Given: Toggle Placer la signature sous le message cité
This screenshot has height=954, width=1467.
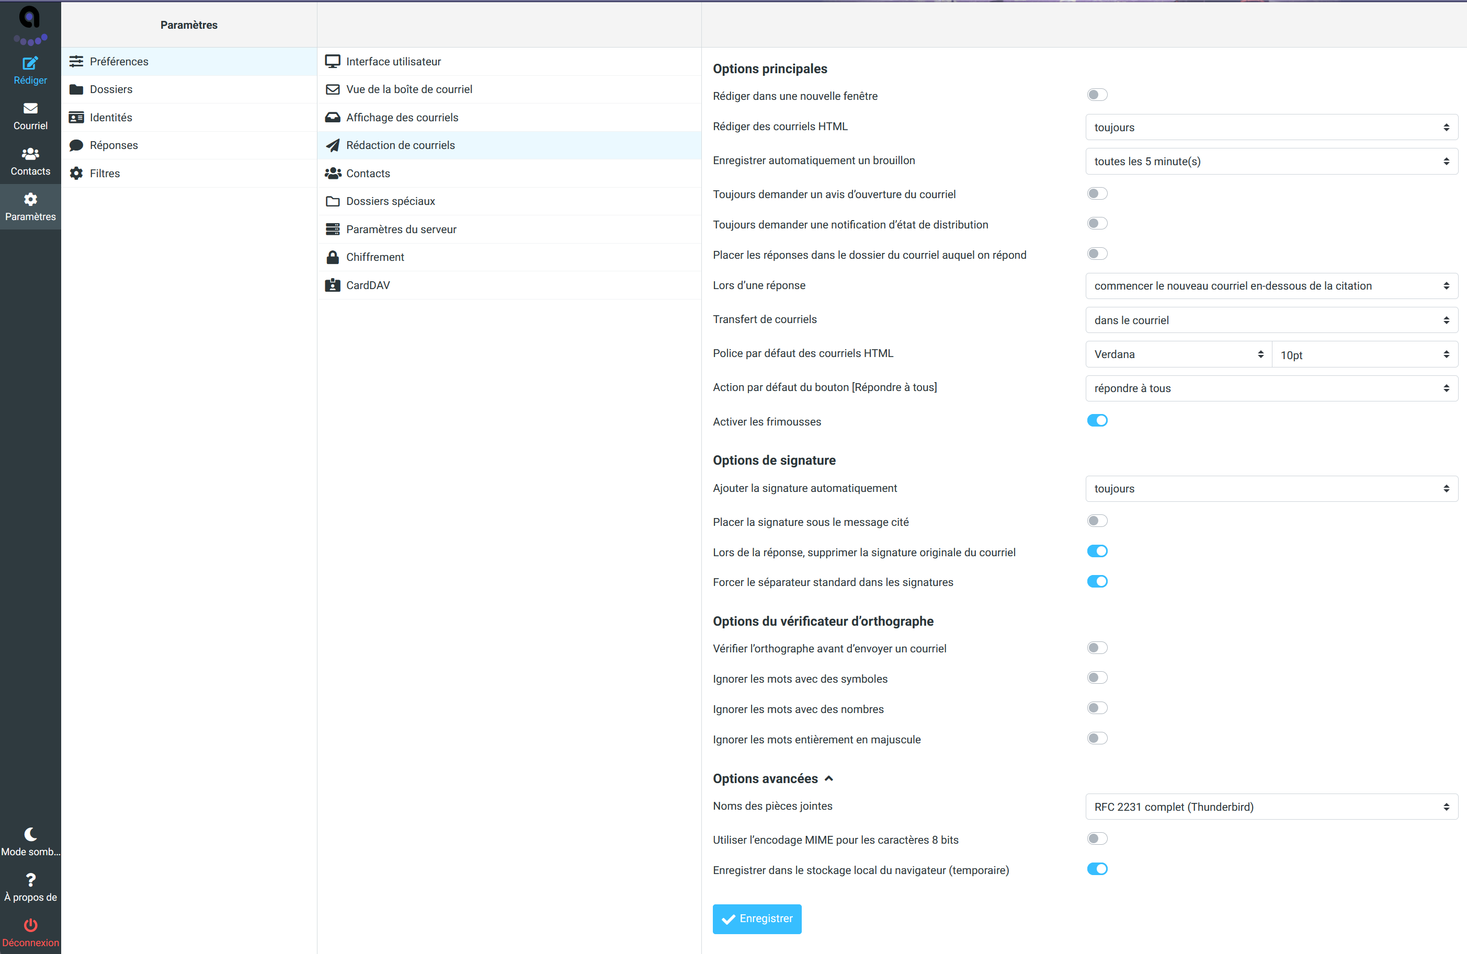Looking at the screenshot, I should (x=1097, y=521).
